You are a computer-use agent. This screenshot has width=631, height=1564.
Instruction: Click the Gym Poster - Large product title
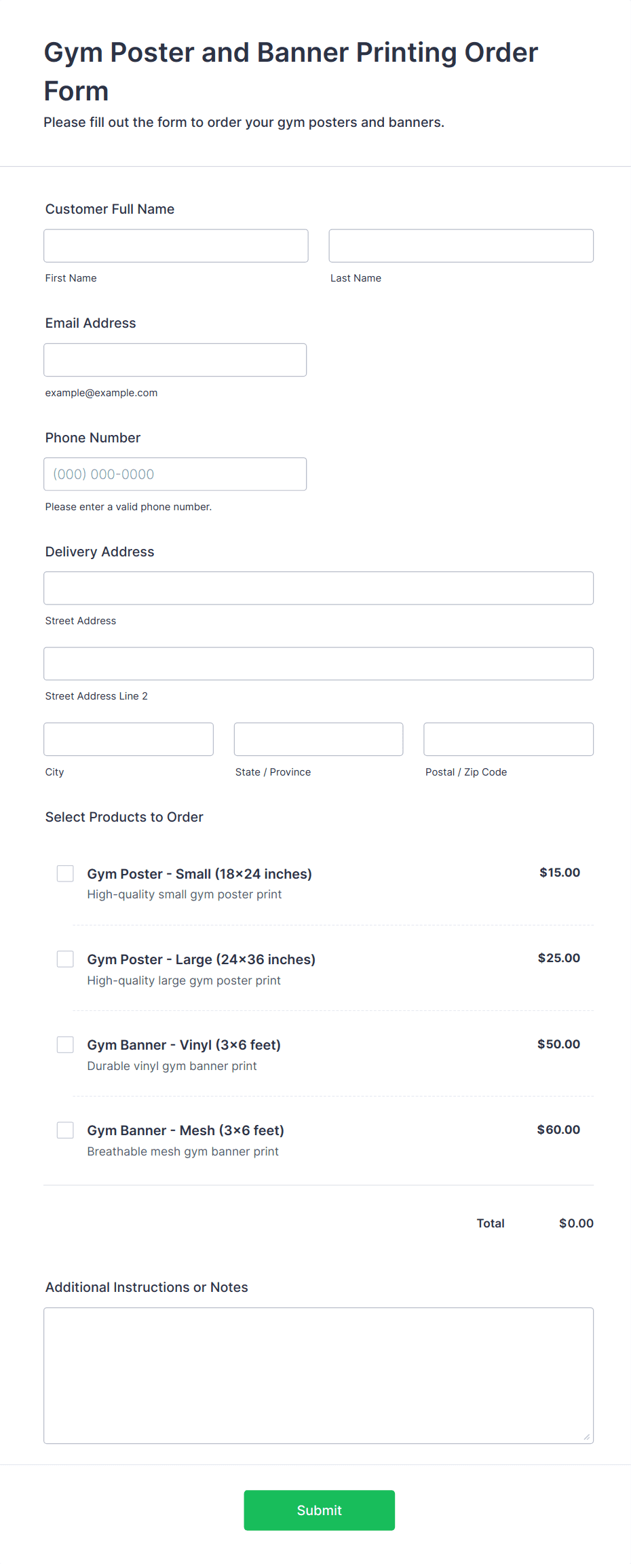coord(201,959)
